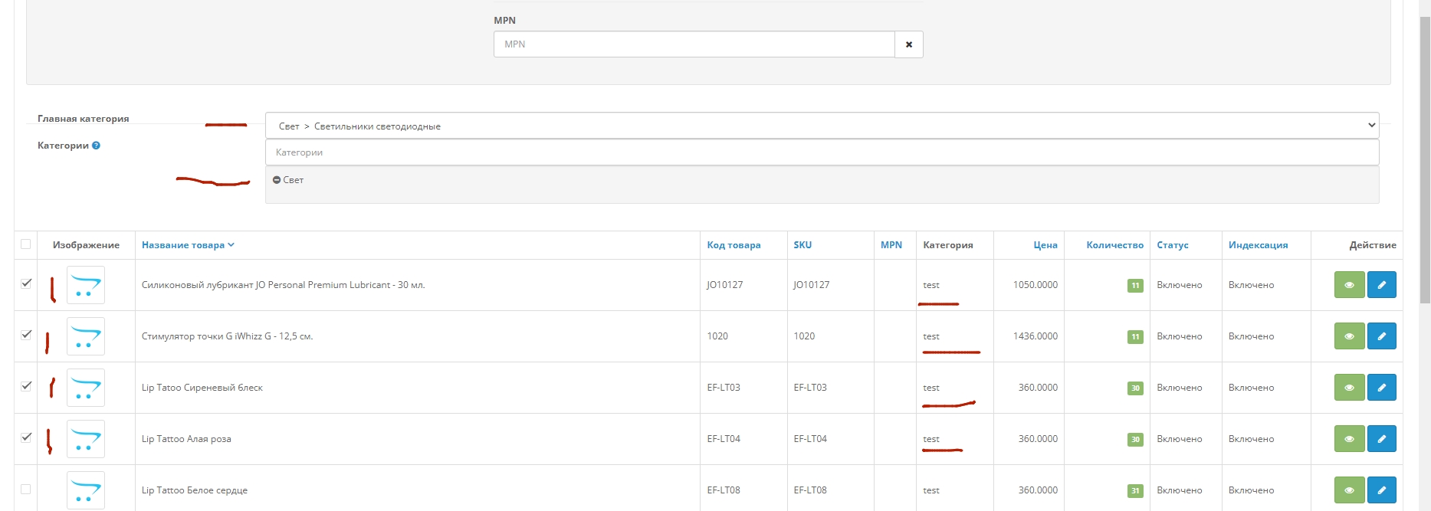The image size is (1431, 511).
Task: Sort the list by Статус
Action: coord(1172,245)
